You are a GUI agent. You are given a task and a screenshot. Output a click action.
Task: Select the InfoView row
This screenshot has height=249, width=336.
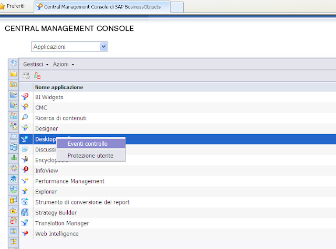tap(177, 171)
